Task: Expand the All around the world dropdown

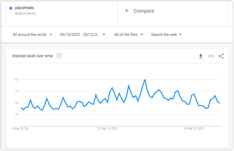Action: coord(32,35)
